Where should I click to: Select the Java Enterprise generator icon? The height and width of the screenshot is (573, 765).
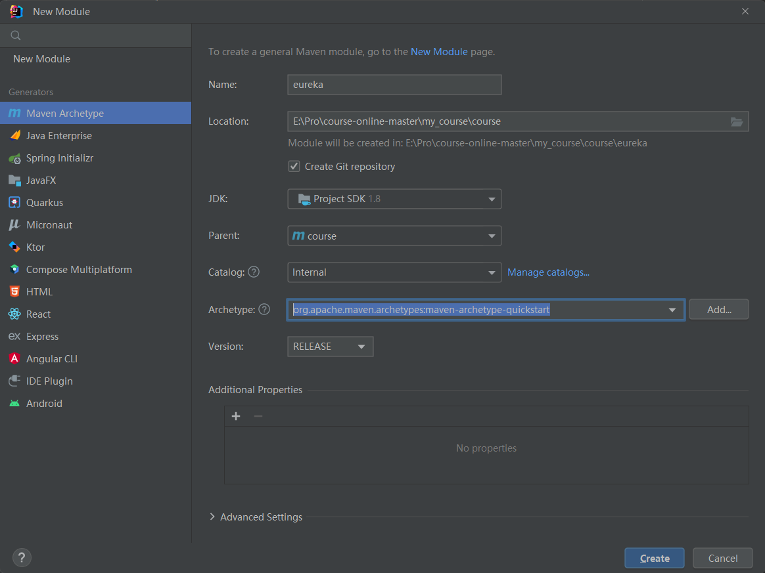coord(14,136)
